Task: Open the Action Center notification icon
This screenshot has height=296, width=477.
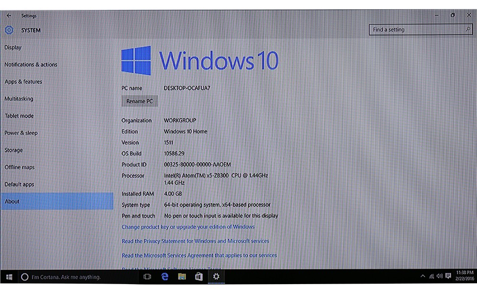Action: 448,276
